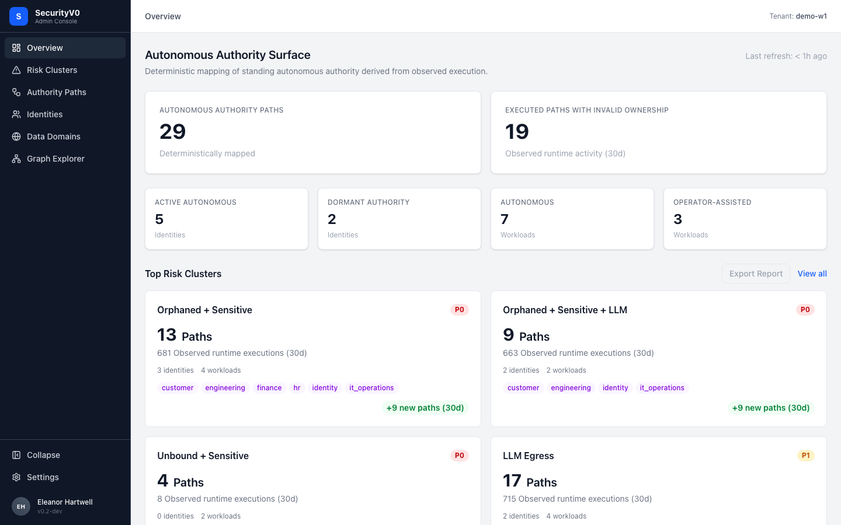Launch Graph Explorer from sidebar
This screenshot has width=841, height=525.
[65, 159]
